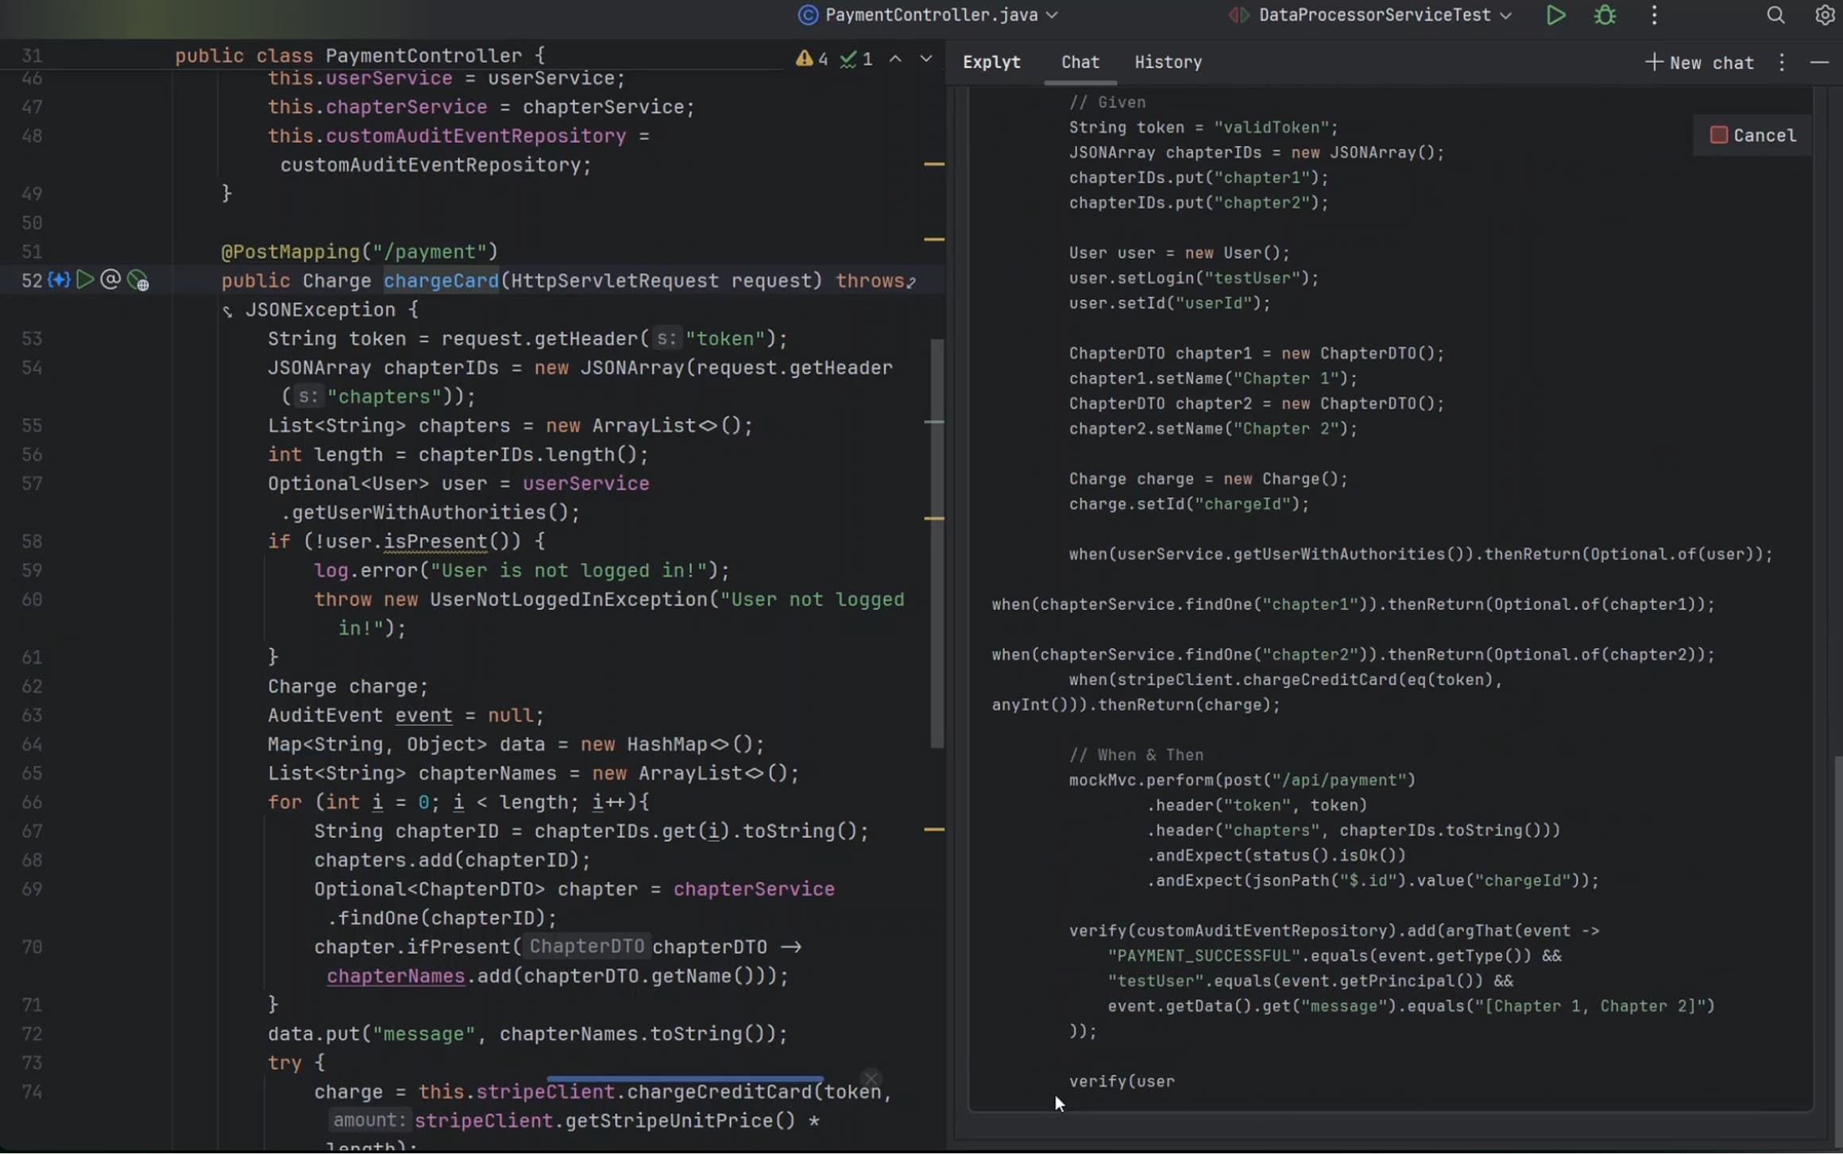Start a New chat

1699,63
